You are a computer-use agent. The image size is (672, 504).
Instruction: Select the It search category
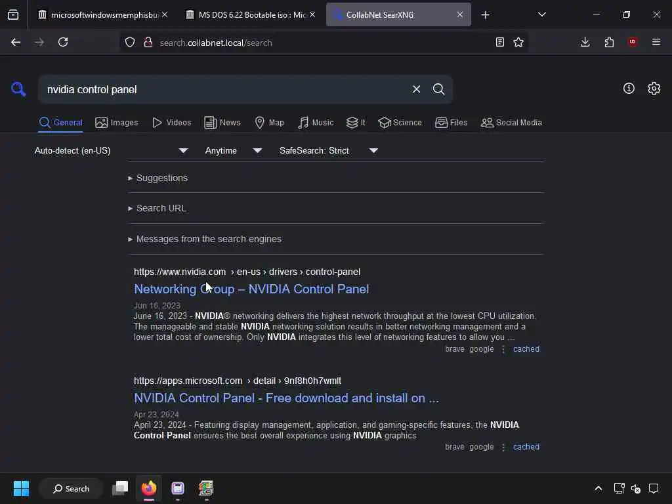(x=355, y=123)
